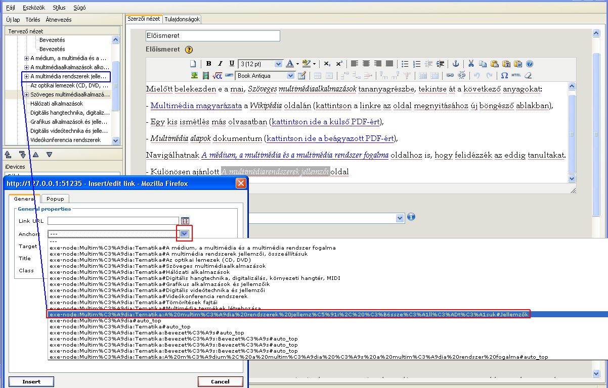Image resolution: width=608 pixels, height=388 pixels.
Task: Click the insert media film icon
Action: point(205,76)
